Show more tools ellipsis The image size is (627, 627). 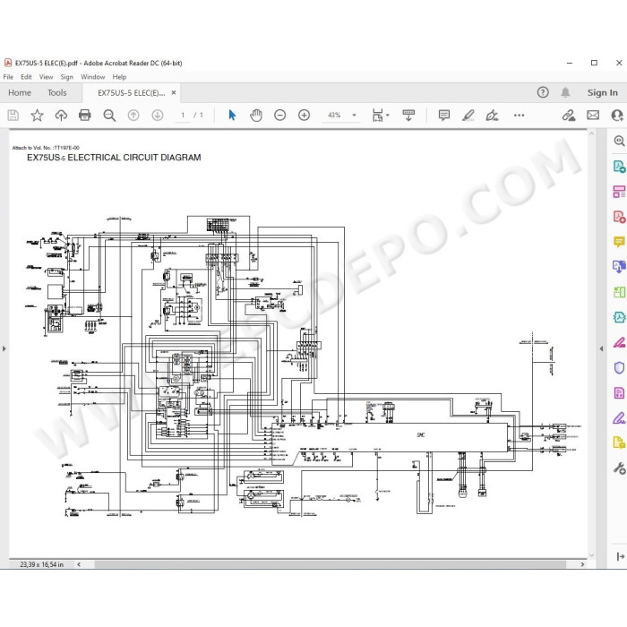[x=519, y=116]
